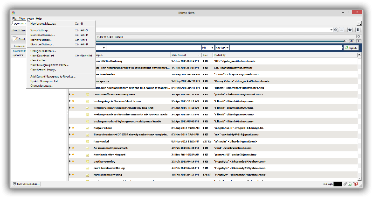
Task: Click the broken link status bar icon
Action: (x=345, y=184)
